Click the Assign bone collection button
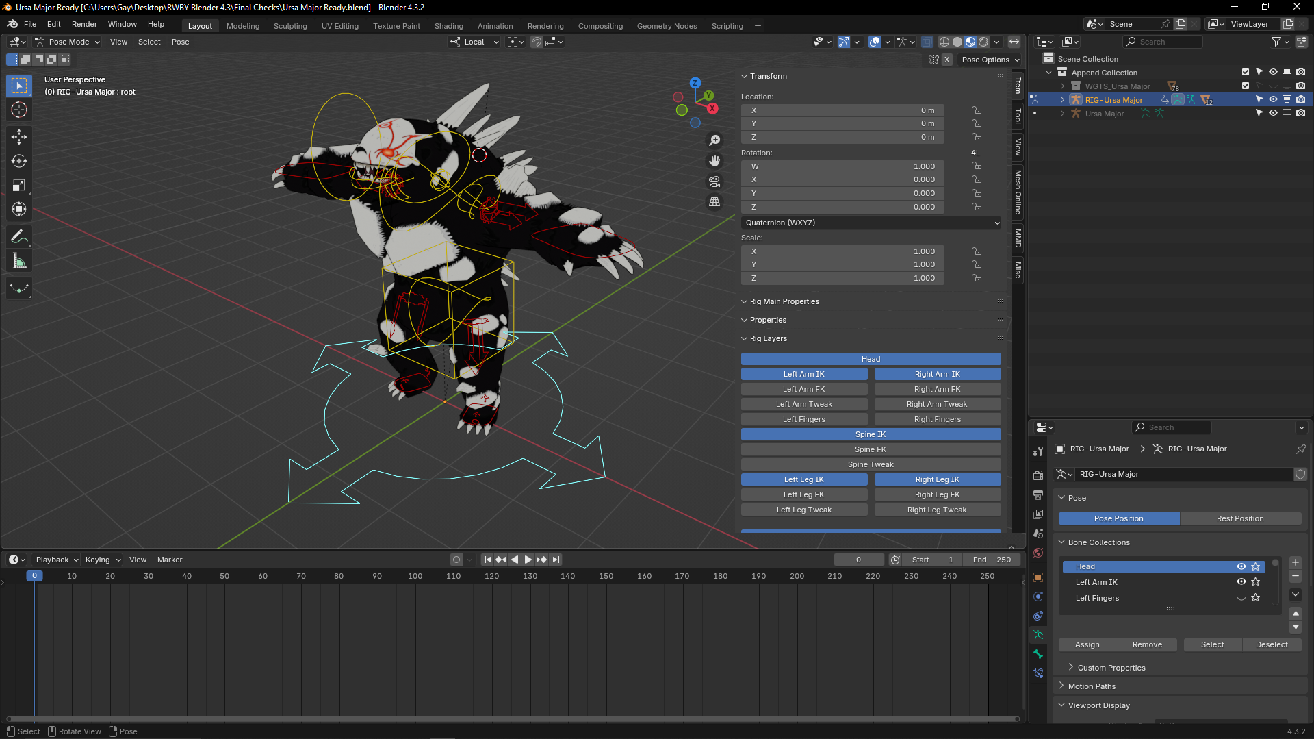Image resolution: width=1314 pixels, height=739 pixels. click(x=1087, y=644)
